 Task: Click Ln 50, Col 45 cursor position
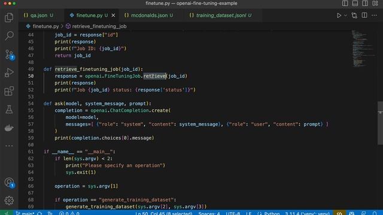163,213
